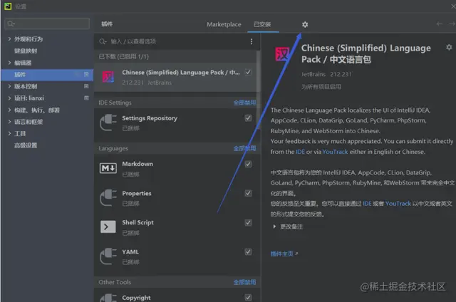Screen dimensions: 456x302
Task: Click 全部禁用 for IDE Settings group
Action: [244, 103]
